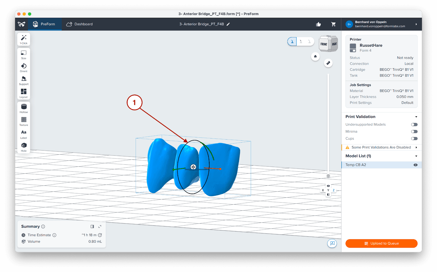Activate the measurement ruler tool

328,63
